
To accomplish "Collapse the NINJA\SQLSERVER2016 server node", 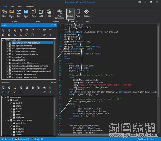I will click(6, 120).
